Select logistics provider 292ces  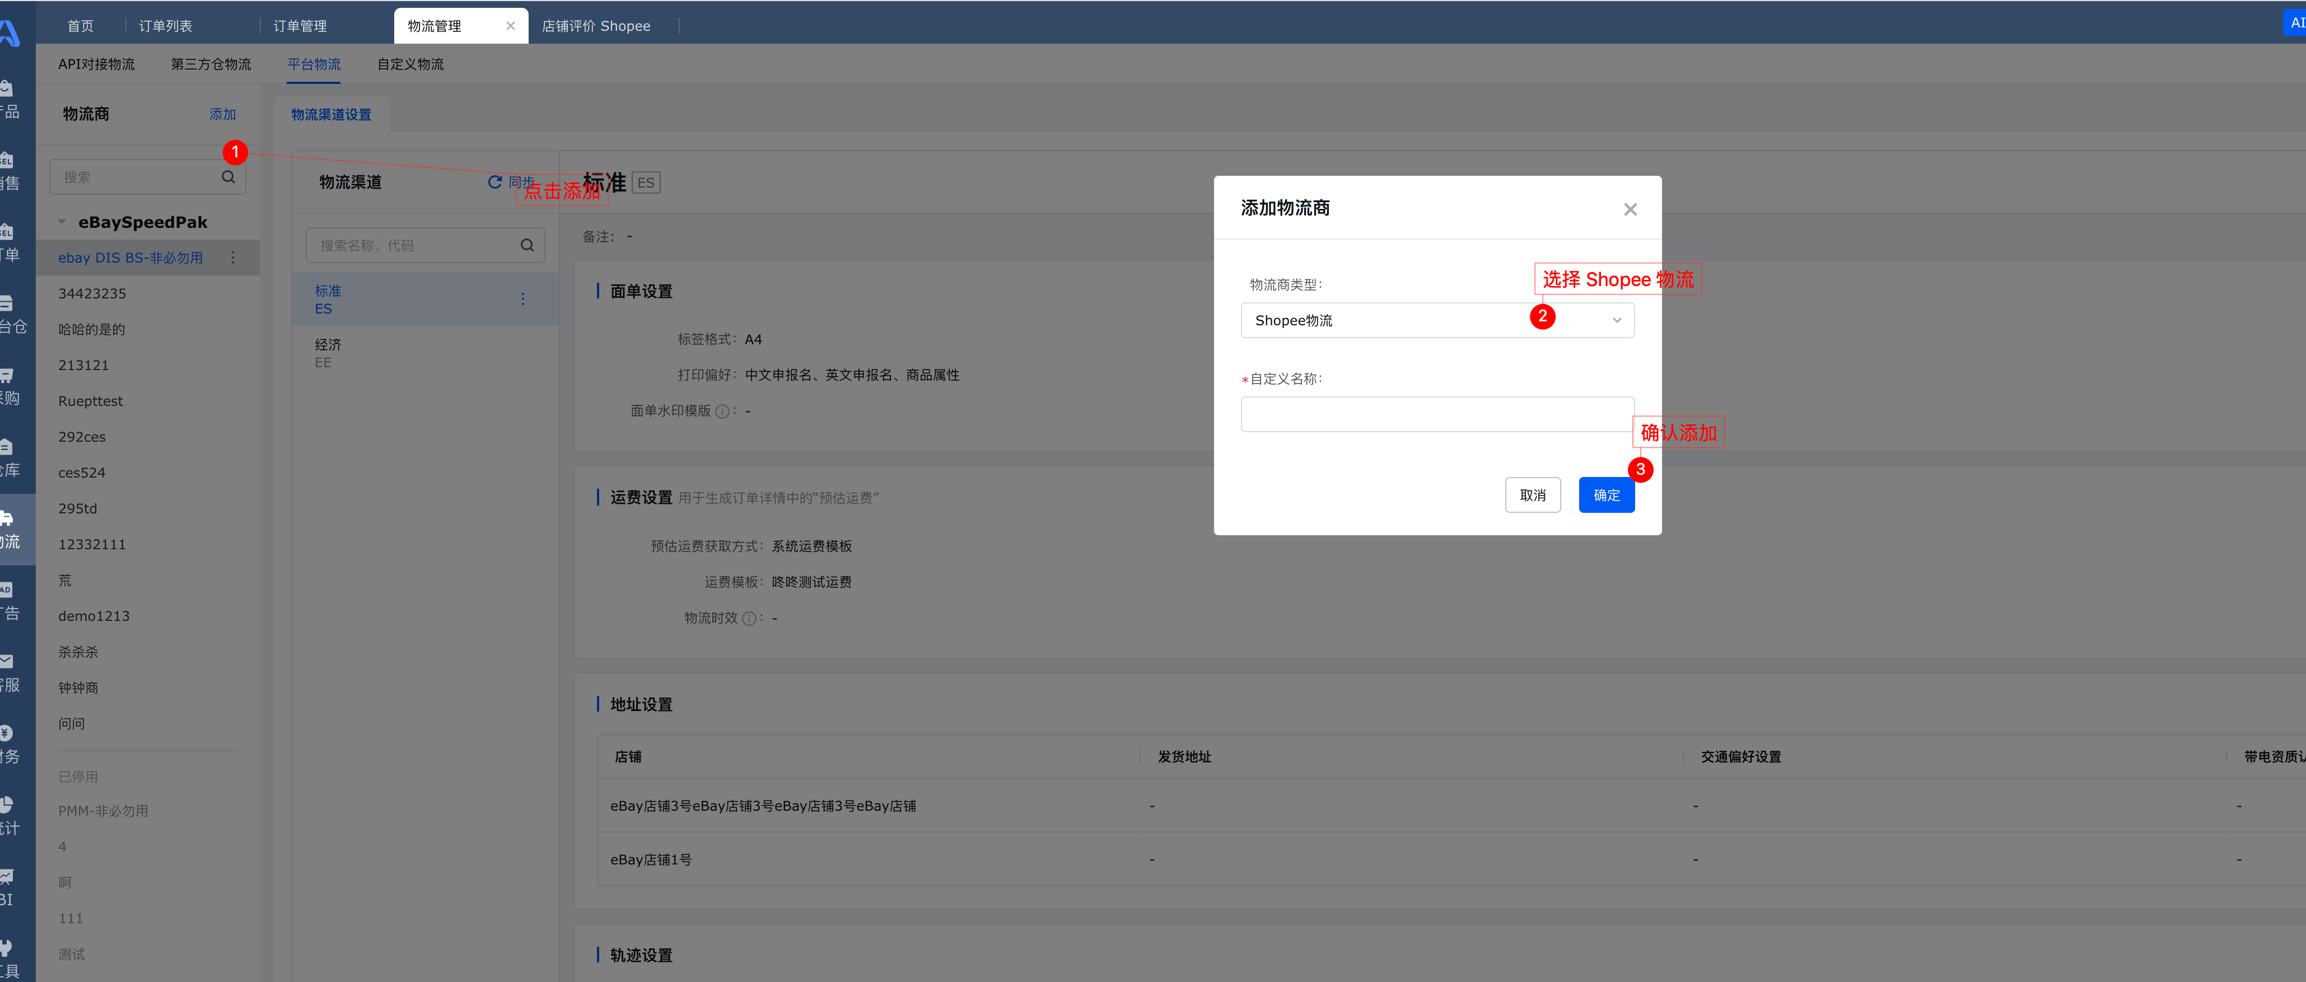tap(148, 437)
